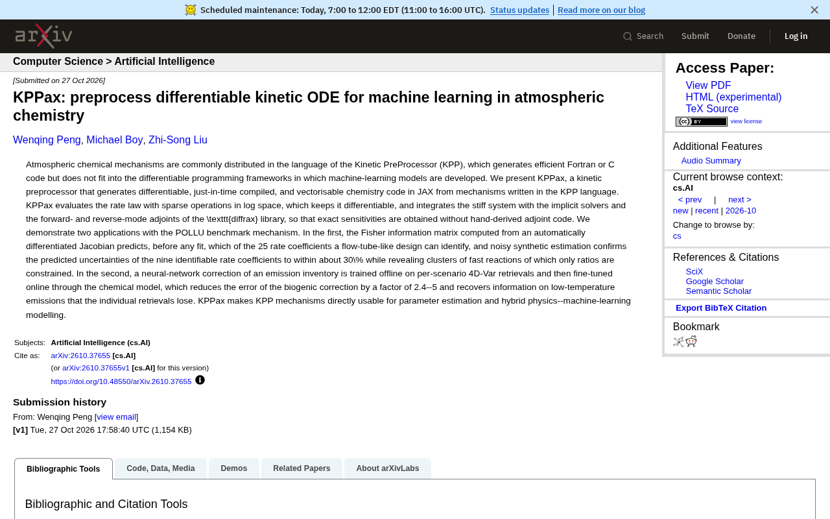The width and height of the screenshot is (830, 519).
Task: Open the Donate page
Action: pos(741,36)
